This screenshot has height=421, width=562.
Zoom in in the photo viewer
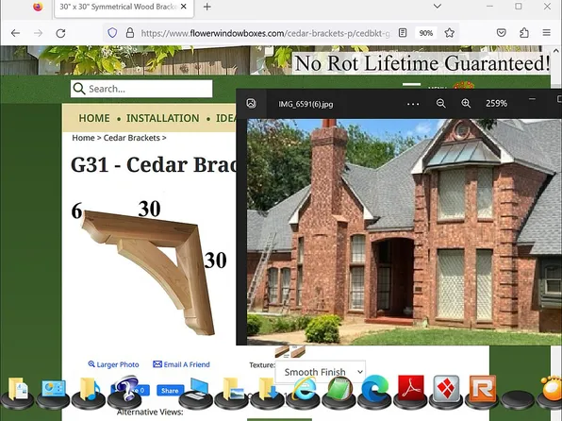coord(466,104)
